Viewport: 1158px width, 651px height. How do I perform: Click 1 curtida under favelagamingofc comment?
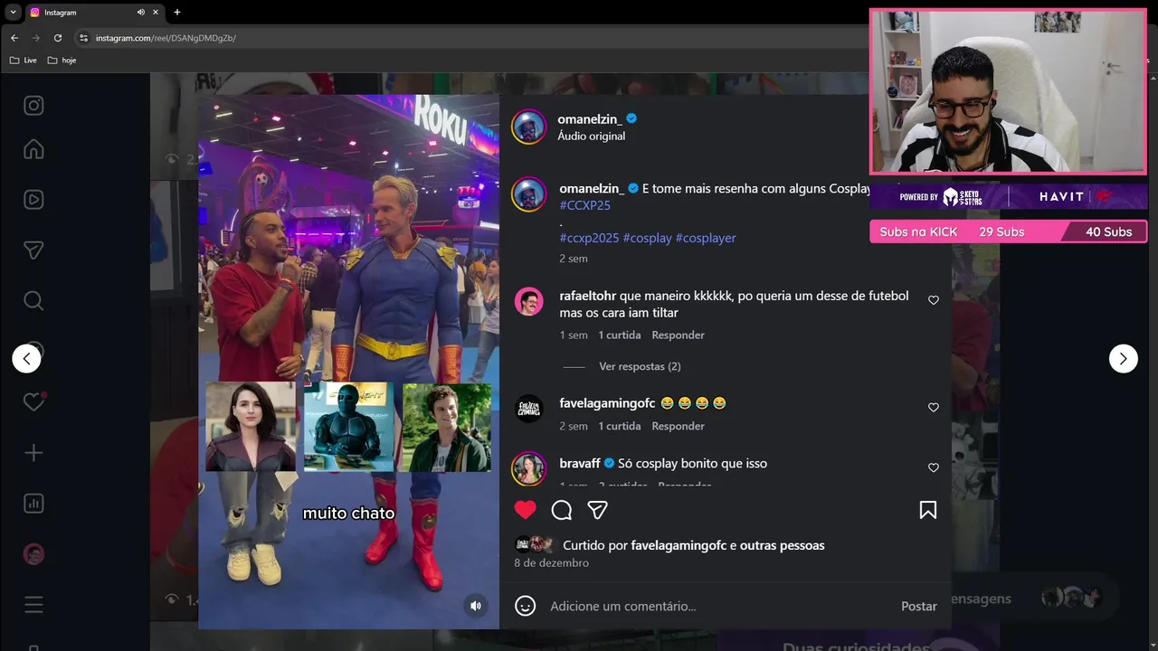(619, 427)
